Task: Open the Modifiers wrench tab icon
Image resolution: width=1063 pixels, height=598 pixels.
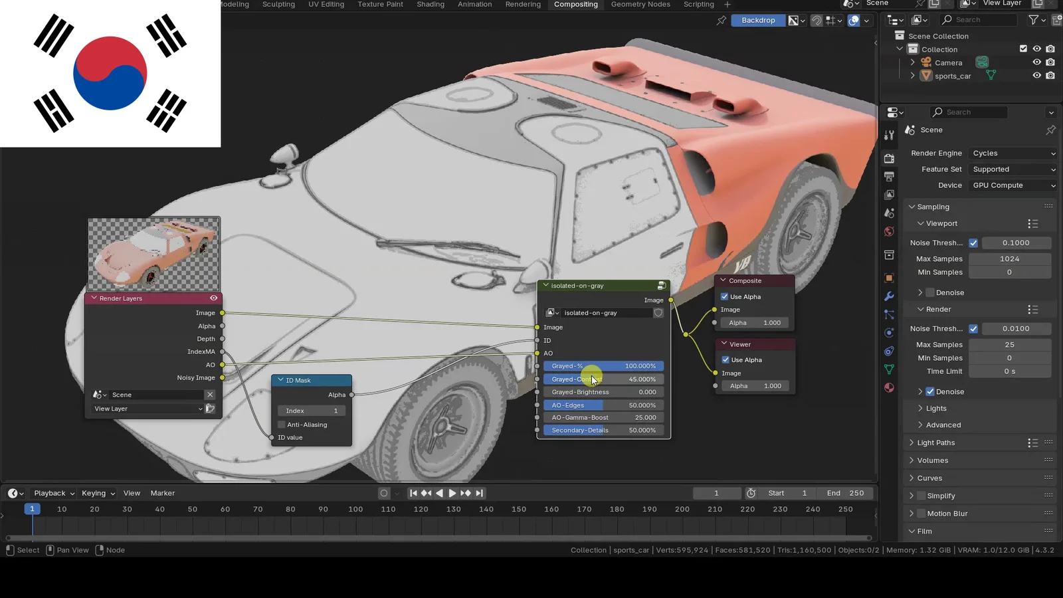Action: (889, 296)
